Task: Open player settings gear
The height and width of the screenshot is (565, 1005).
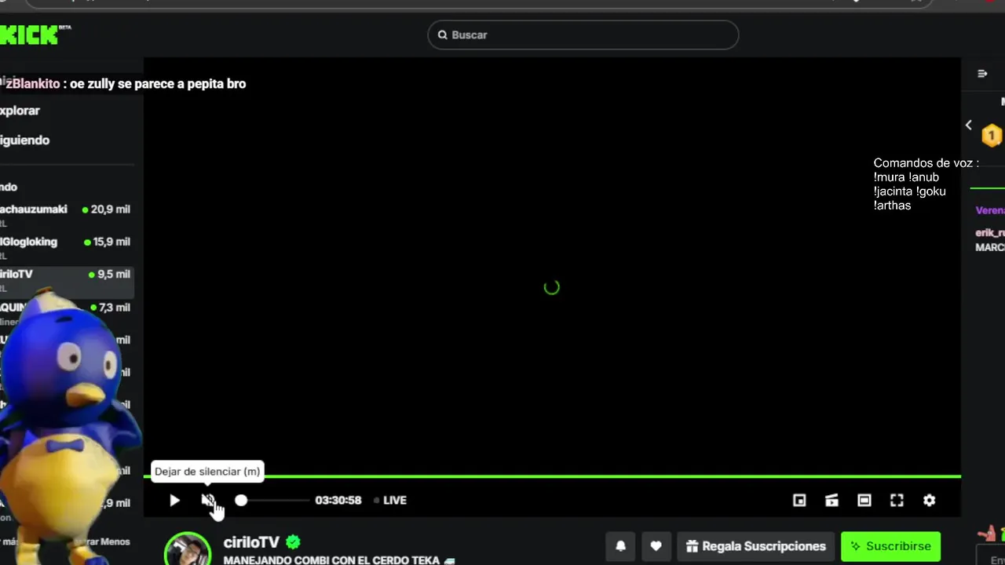Action: tap(929, 500)
